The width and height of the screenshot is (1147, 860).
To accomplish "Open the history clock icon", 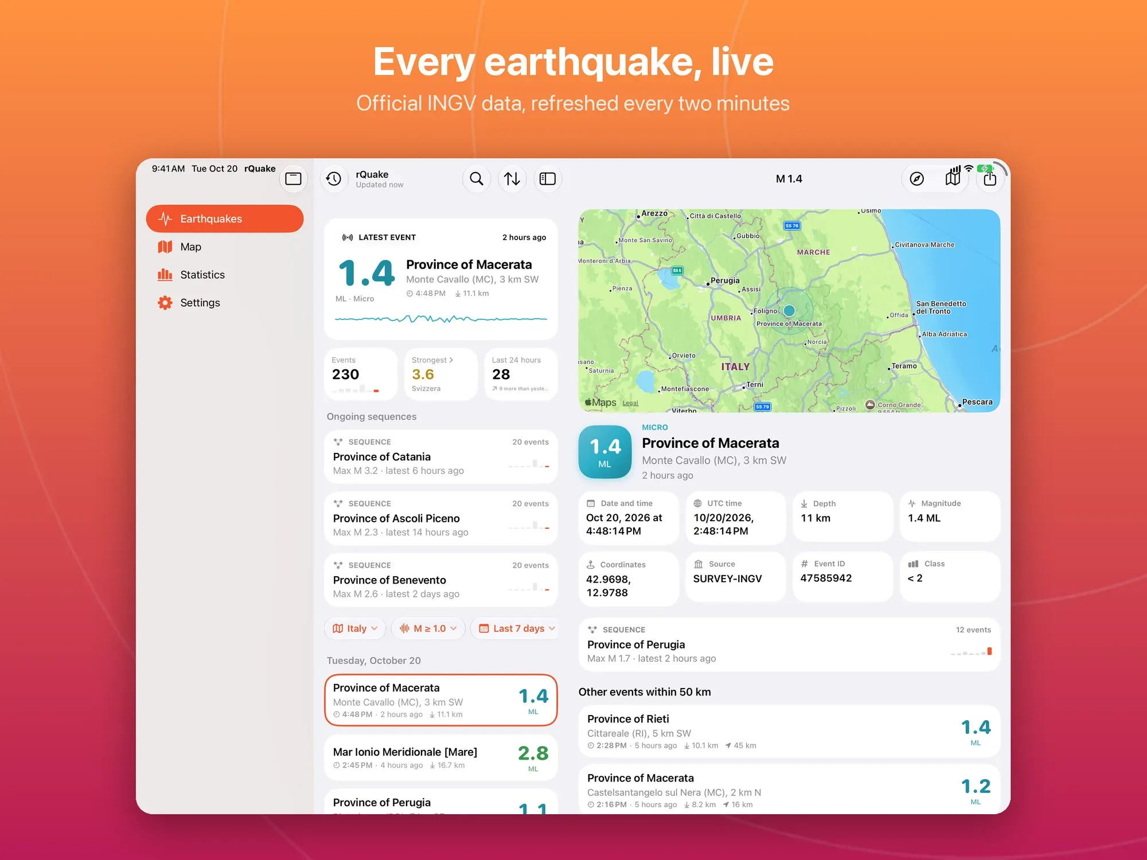I will coord(334,179).
